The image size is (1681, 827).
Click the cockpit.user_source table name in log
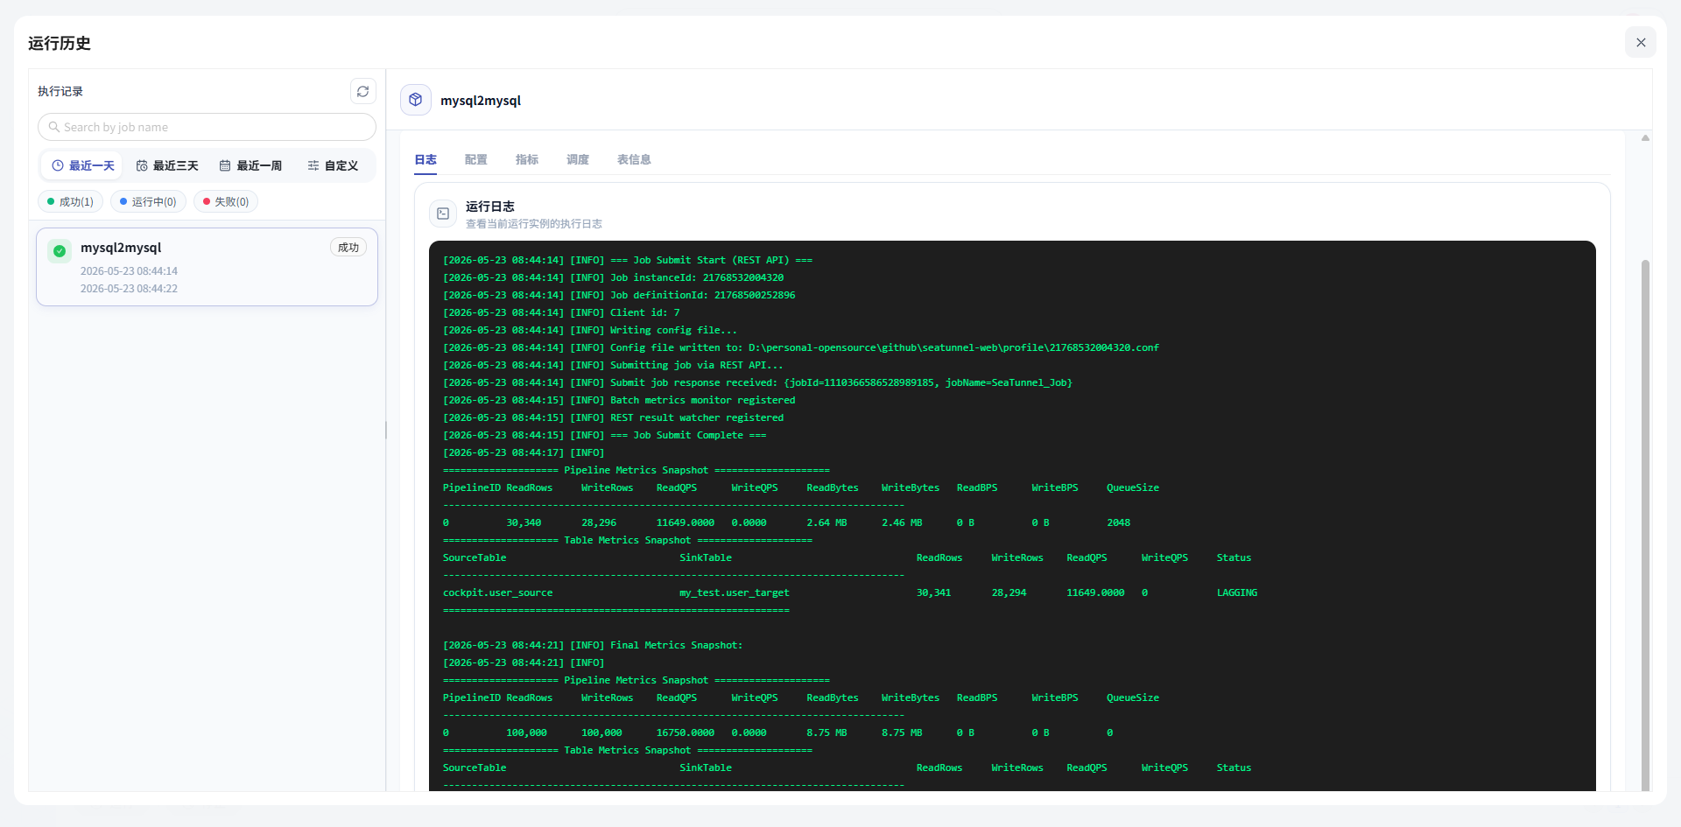pos(498,592)
